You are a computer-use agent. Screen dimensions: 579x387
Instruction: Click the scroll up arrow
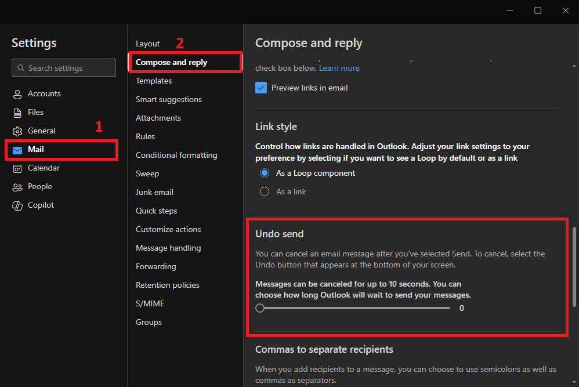(574, 66)
